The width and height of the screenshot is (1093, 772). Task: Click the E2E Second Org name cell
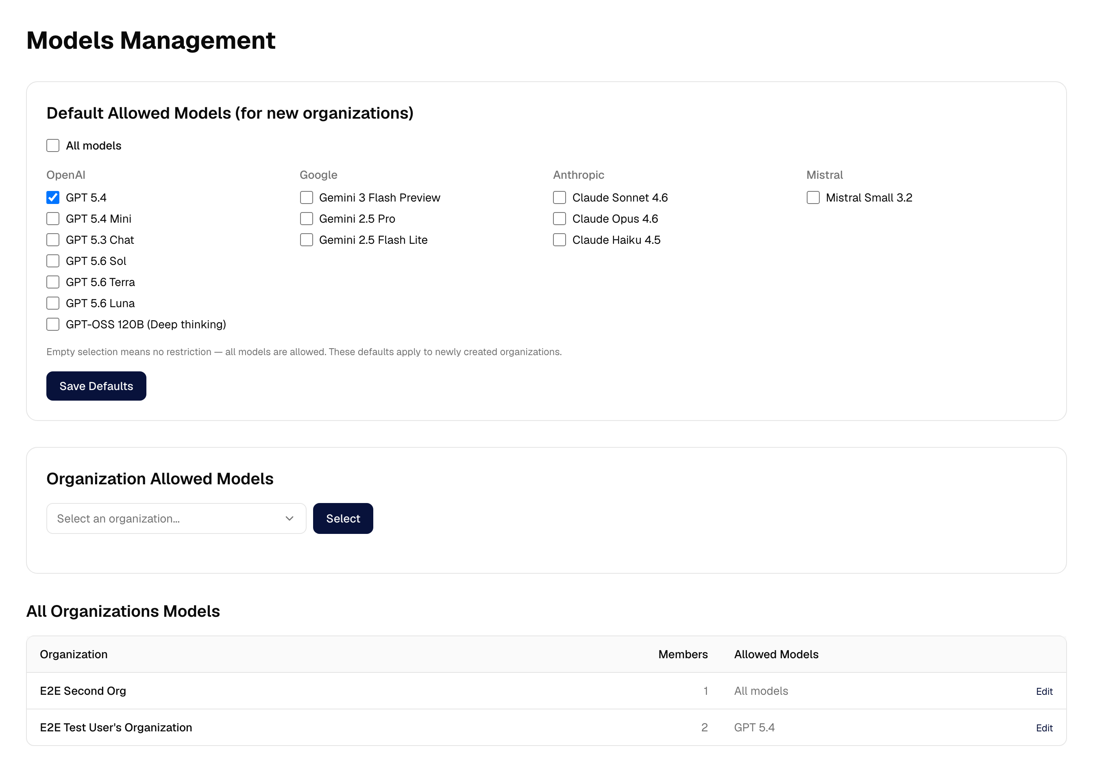[83, 691]
